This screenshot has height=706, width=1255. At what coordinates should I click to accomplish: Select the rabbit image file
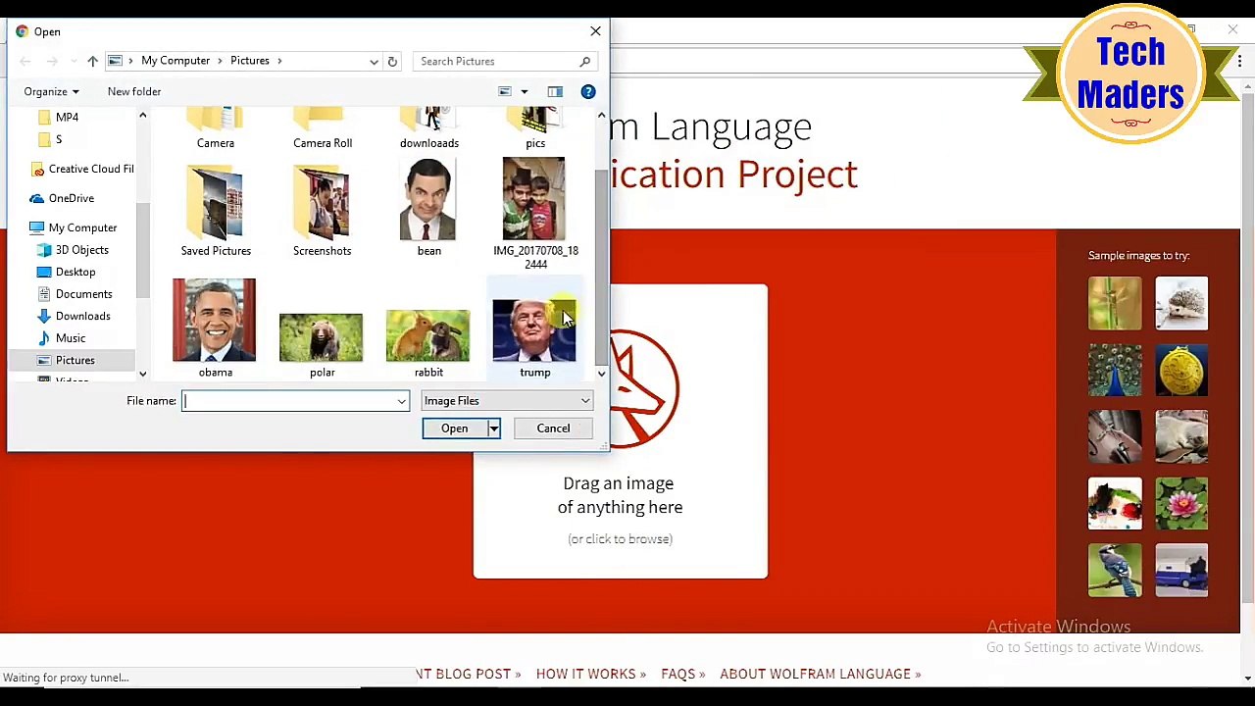428,343
